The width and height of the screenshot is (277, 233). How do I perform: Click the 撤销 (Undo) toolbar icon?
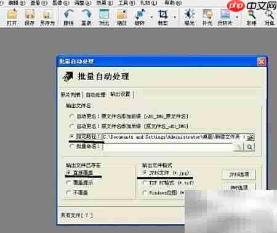[x=69, y=17]
